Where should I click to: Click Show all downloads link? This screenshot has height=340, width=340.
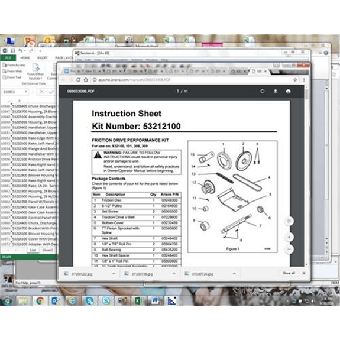click(x=289, y=273)
